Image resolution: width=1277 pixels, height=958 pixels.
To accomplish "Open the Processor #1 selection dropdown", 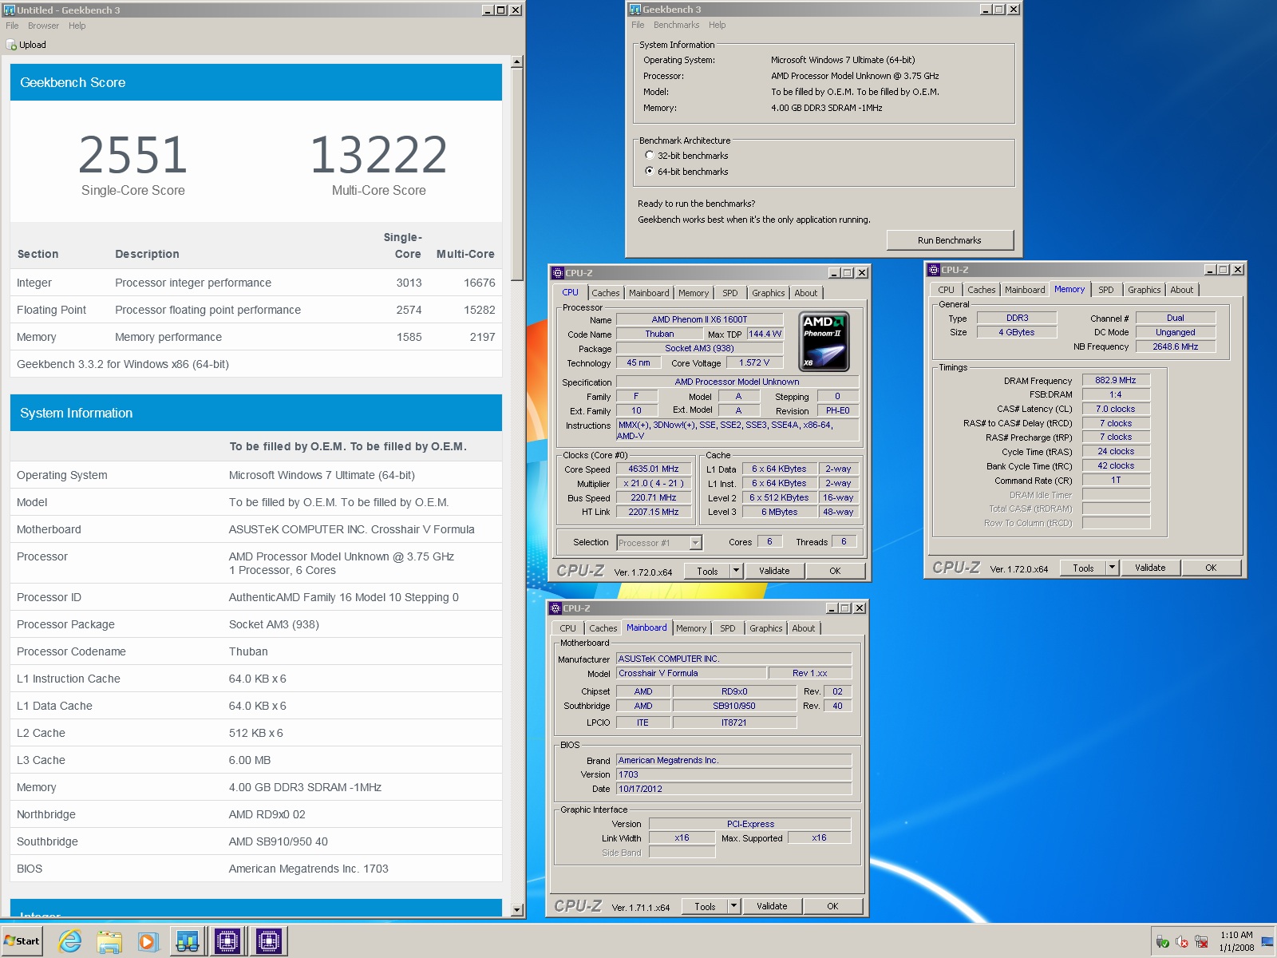I will click(x=695, y=543).
